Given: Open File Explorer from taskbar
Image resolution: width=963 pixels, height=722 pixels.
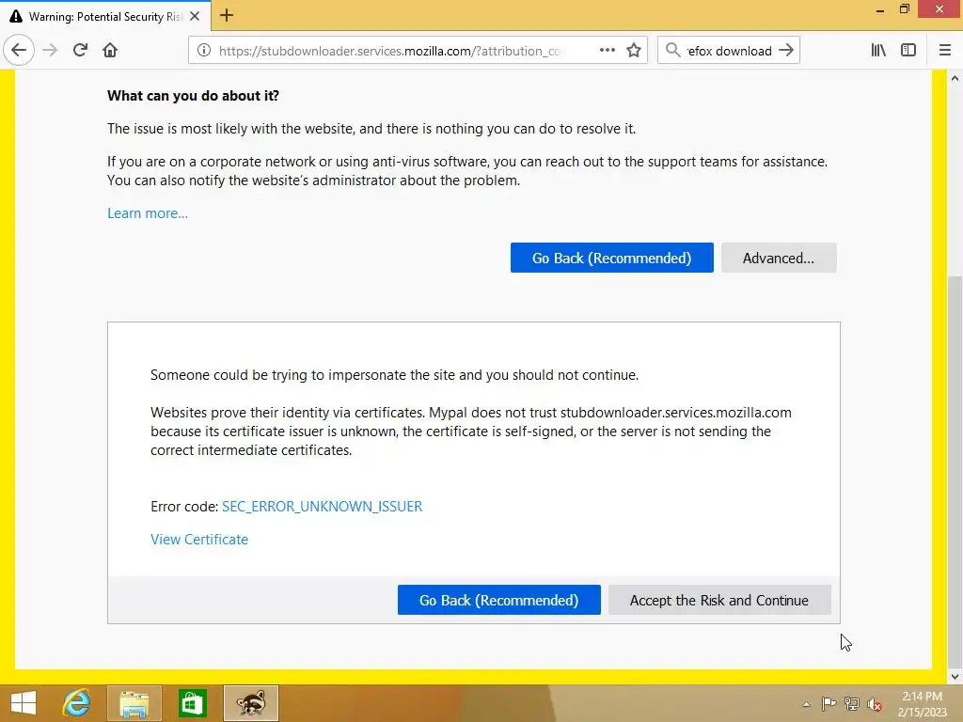Looking at the screenshot, I should 134,703.
